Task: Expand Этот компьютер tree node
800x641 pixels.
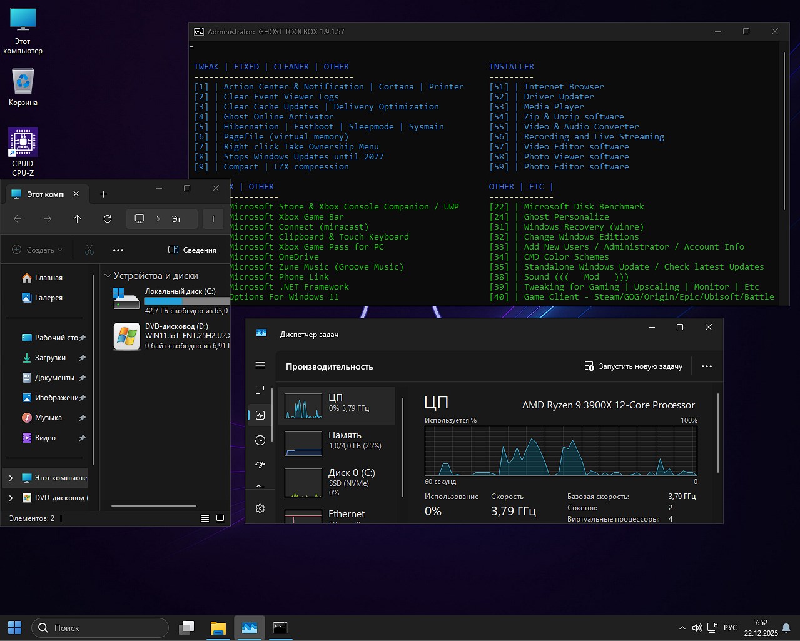Action: coord(11,478)
